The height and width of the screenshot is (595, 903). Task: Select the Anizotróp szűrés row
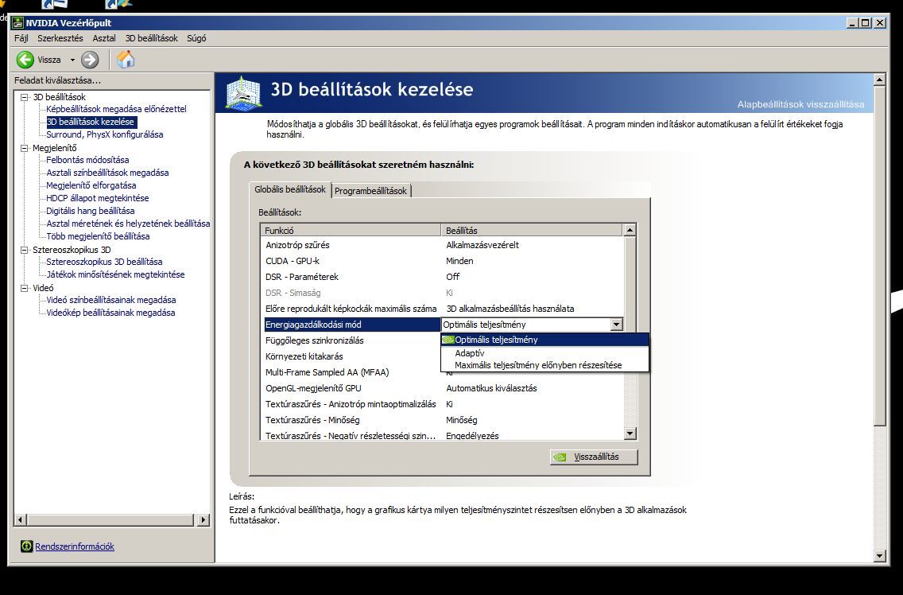[x=442, y=245]
